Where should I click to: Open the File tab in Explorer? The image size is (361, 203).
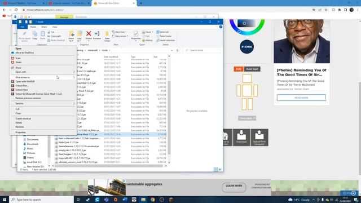point(23,27)
